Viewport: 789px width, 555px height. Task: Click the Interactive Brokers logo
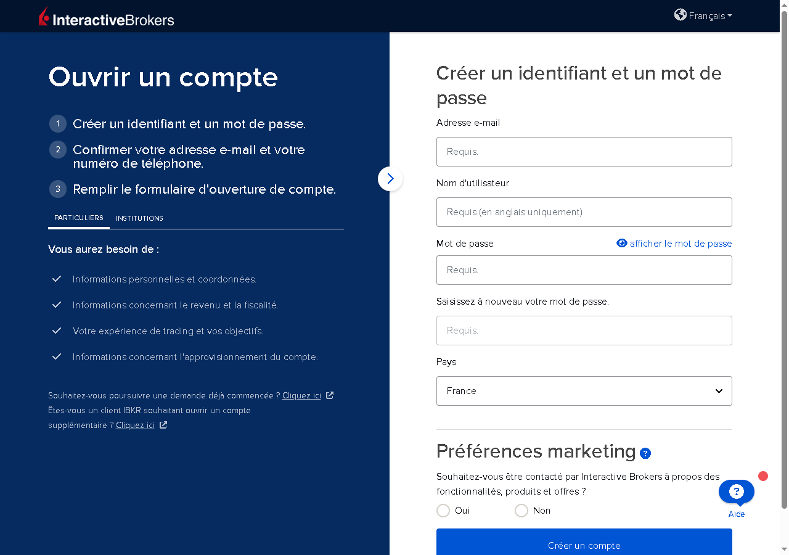click(x=106, y=17)
